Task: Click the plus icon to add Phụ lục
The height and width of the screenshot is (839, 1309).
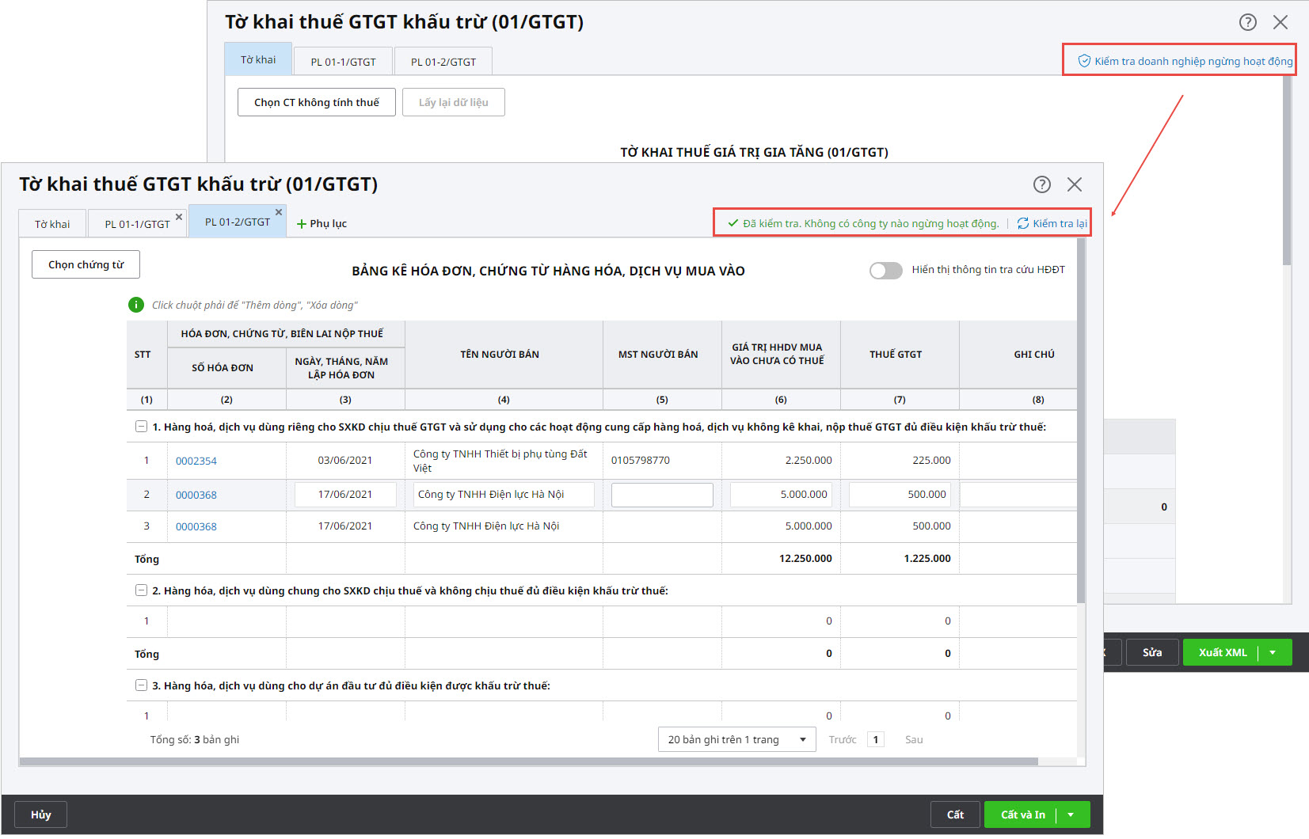Action: tap(302, 224)
